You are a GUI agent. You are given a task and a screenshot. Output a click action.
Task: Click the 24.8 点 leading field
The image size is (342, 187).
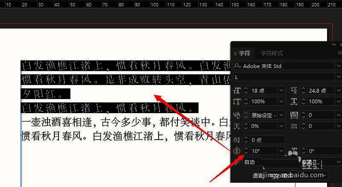point(321,91)
